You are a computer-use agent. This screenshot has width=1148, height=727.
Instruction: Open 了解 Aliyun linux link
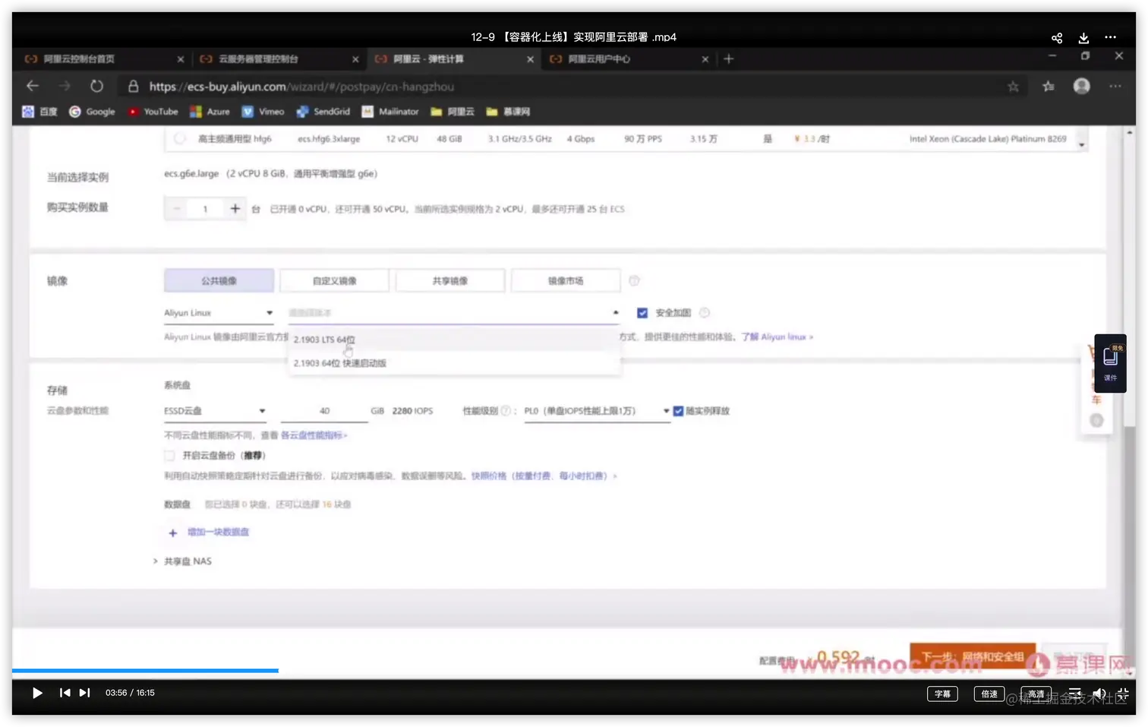[777, 337]
